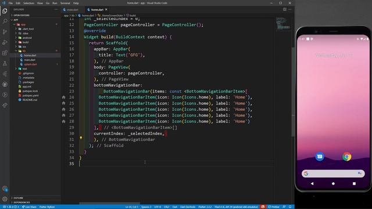Tap the Google search bar on emulator
Screen dimensions: 372x209
333,174
